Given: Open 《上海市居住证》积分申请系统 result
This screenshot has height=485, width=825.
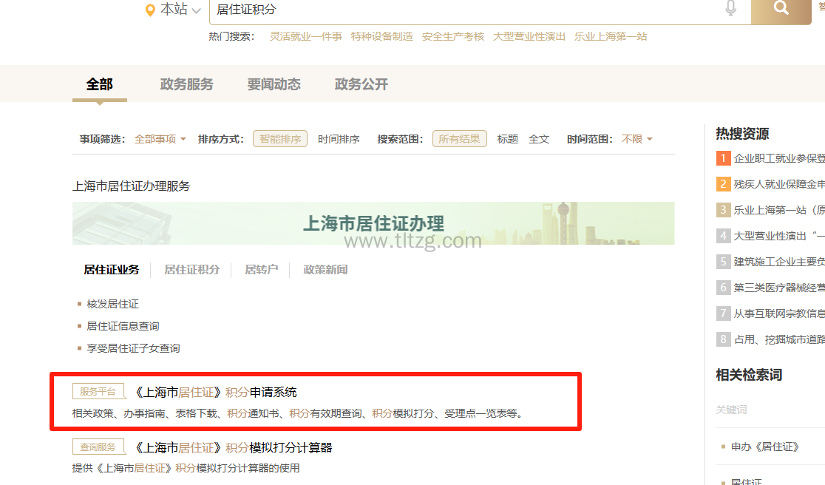Looking at the screenshot, I should coord(215,392).
